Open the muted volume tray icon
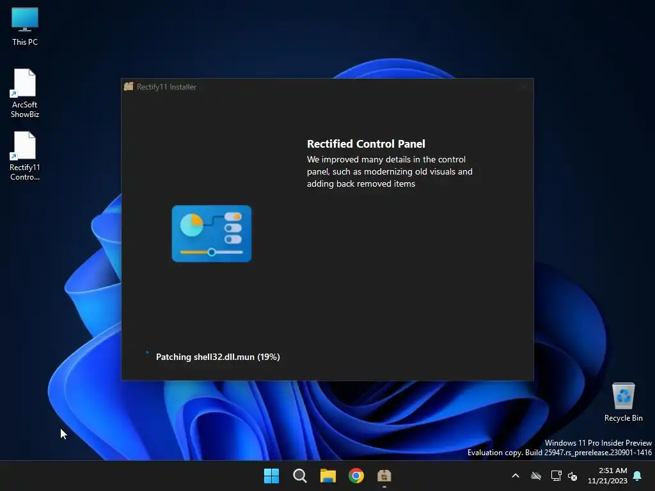 click(x=572, y=476)
